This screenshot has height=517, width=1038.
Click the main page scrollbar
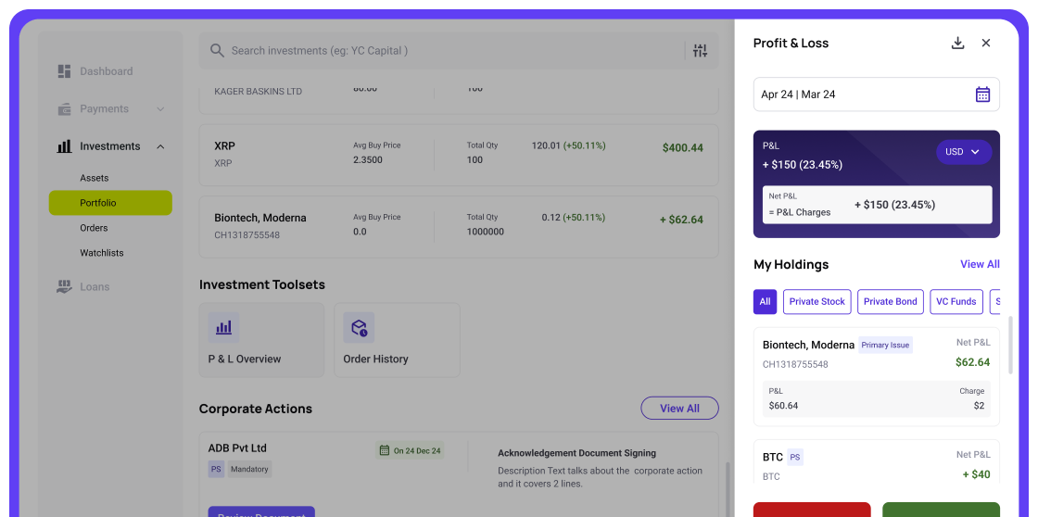coord(727,489)
